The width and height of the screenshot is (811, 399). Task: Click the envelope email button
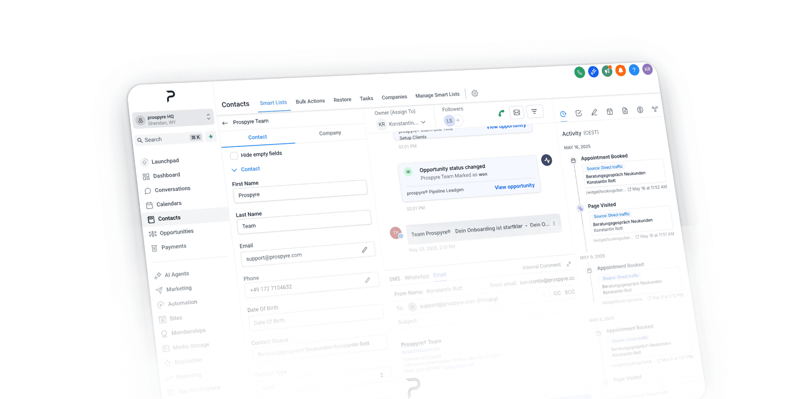tap(517, 112)
